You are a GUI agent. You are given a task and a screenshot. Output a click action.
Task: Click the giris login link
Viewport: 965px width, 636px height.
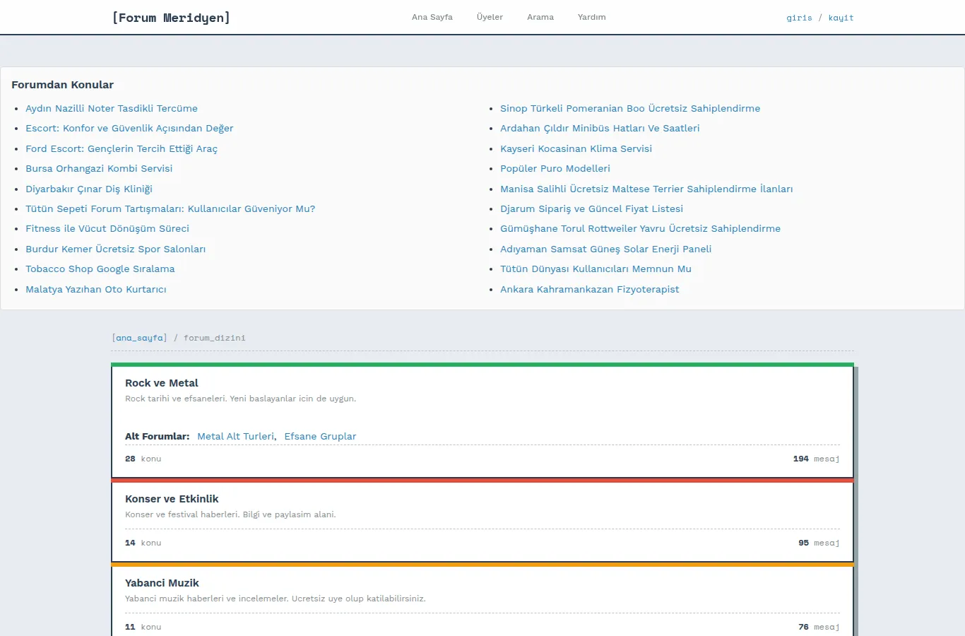point(799,18)
